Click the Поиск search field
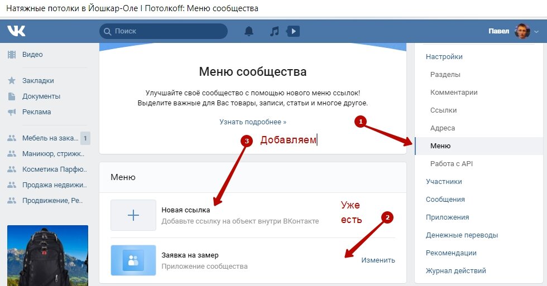The width and height of the screenshot is (547, 286). point(163,31)
